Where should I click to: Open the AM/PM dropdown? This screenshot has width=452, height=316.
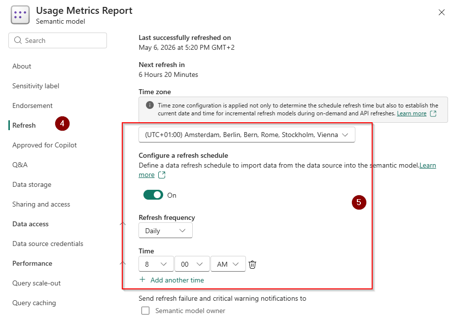pyautogui.click(x=228, y=264)
